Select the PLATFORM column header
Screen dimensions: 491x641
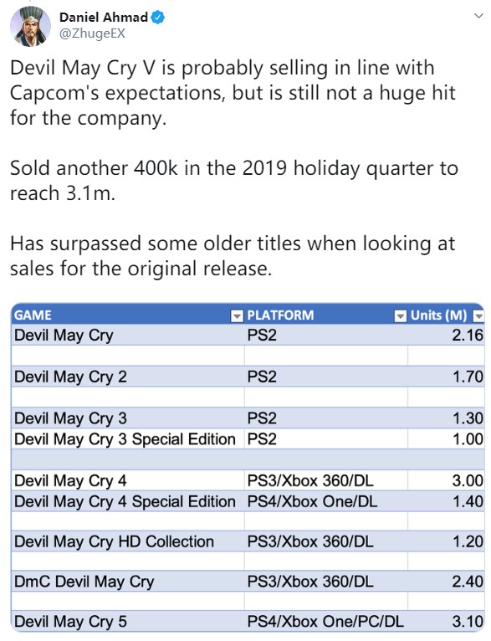tap(326, 315)
